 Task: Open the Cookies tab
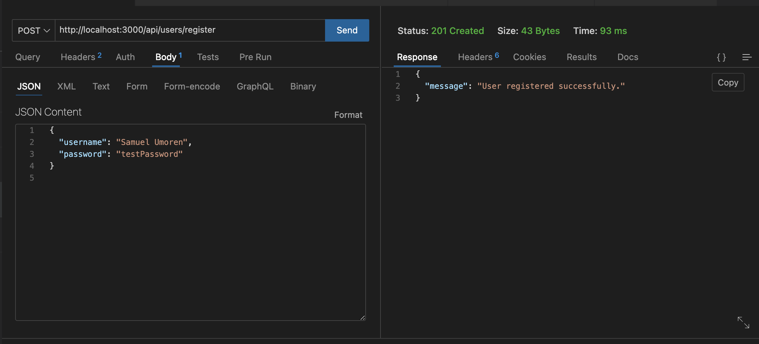pyautogui.click(x=530, y=57)
